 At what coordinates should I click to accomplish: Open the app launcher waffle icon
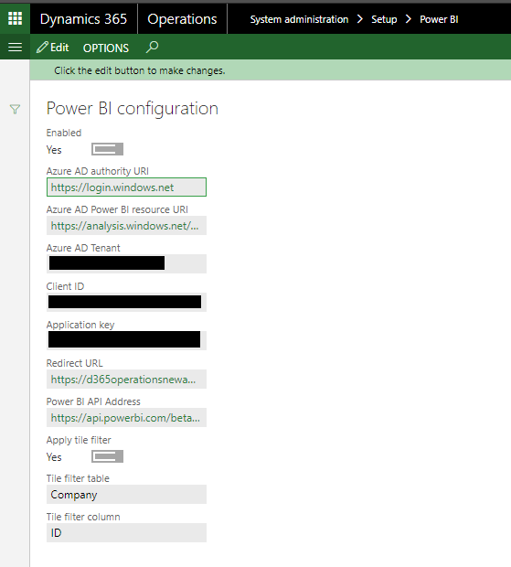tap(15, 18)
